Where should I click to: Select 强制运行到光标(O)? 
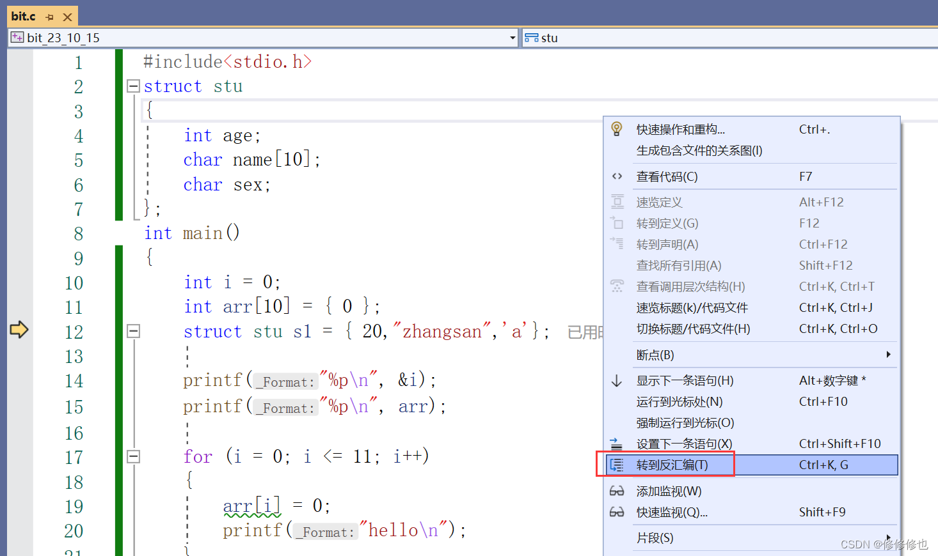(x=752, y=422)
